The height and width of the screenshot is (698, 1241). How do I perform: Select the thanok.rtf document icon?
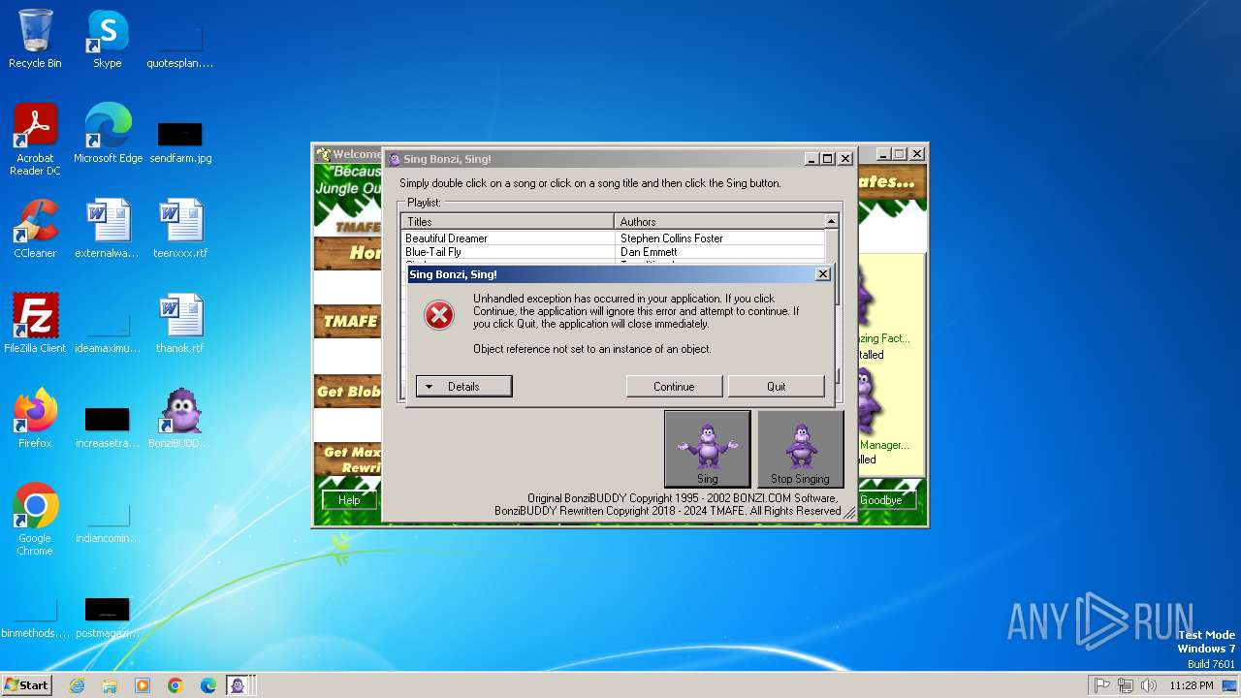180,323
